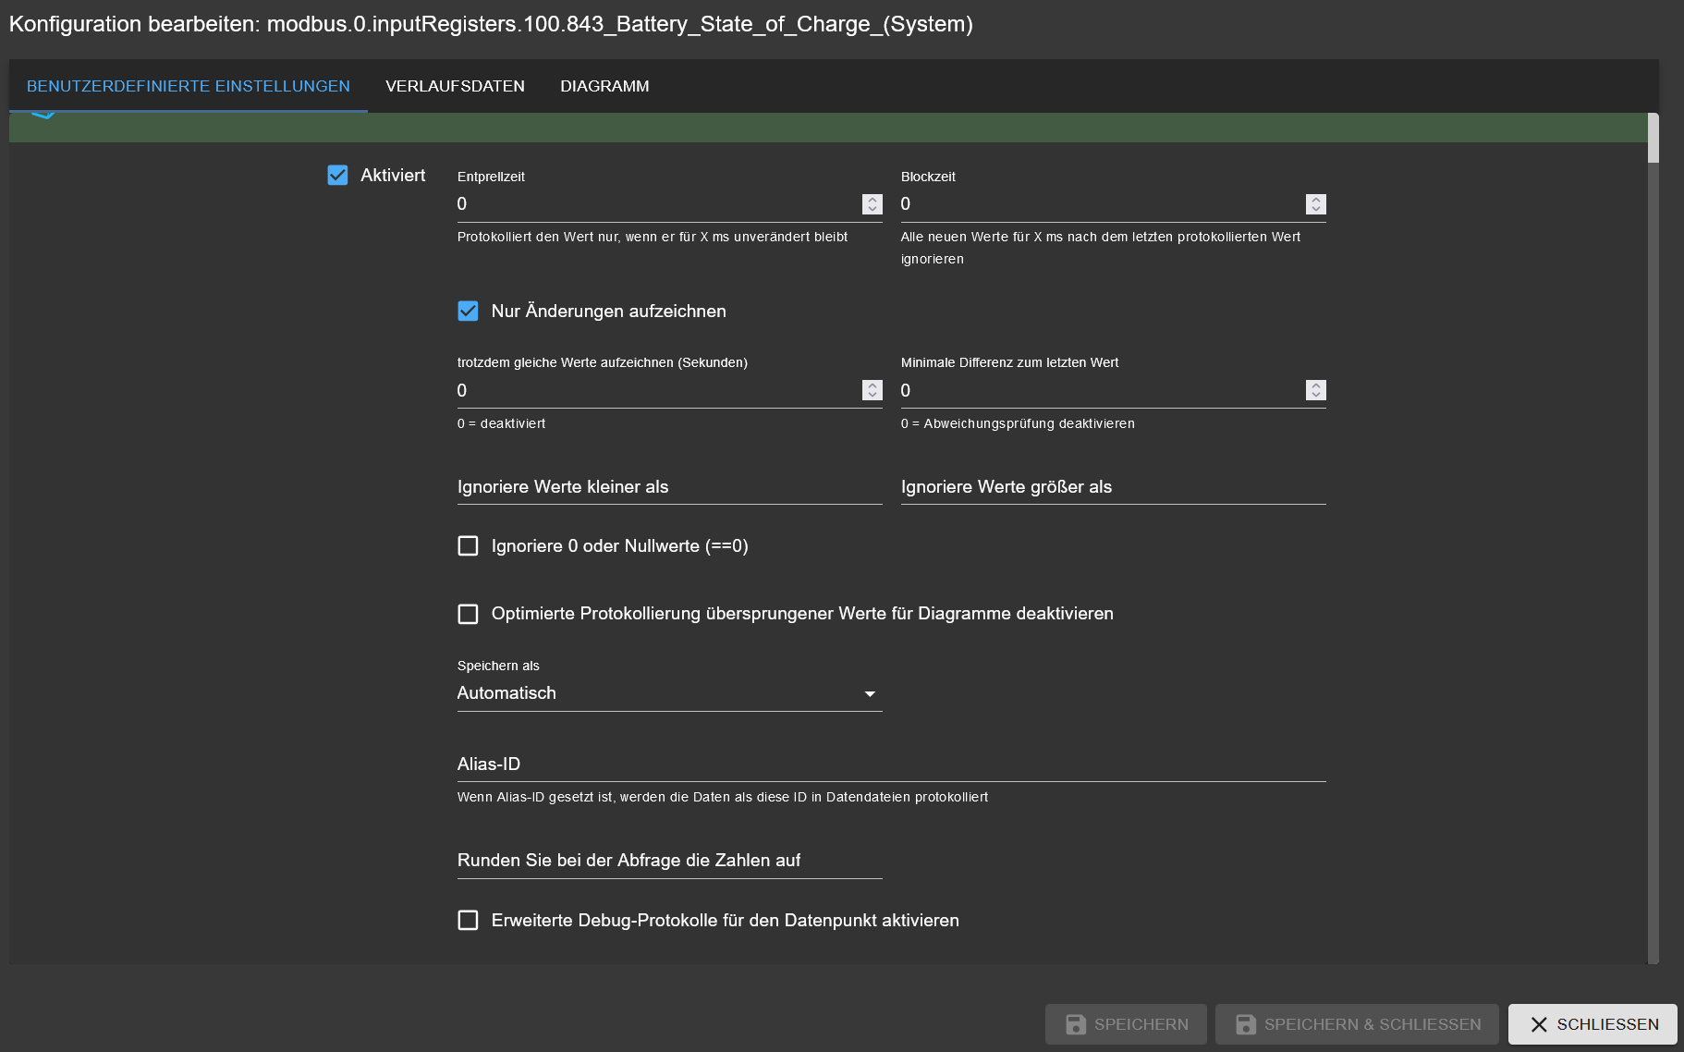This screenshot has height=1052, width=1684.
Task: Adjust trotzdem gleiche Werte aufzeichnen spinner
Action: coord(872,390)
